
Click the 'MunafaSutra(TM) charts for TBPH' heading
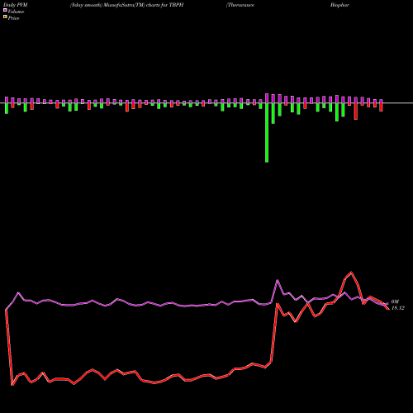click(x=144, y=5)
